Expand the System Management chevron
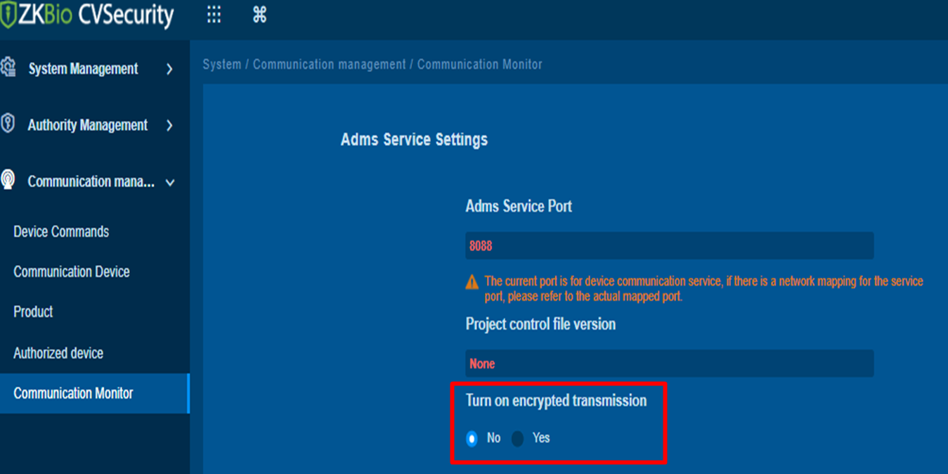The image size is (948, 474). coord(169,69)
